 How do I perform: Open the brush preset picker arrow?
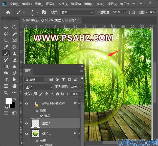(38, 13)
